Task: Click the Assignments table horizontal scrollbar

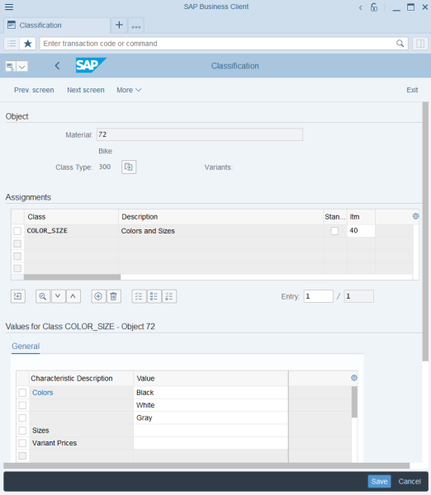Action: 72,277
